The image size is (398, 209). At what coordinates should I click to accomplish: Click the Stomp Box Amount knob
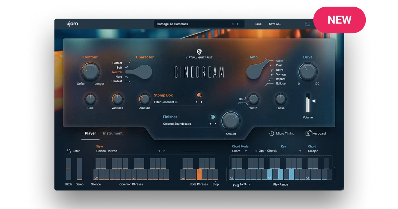(144, 99)
